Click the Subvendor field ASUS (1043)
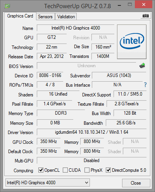The image size is (155, 192). 119,75
